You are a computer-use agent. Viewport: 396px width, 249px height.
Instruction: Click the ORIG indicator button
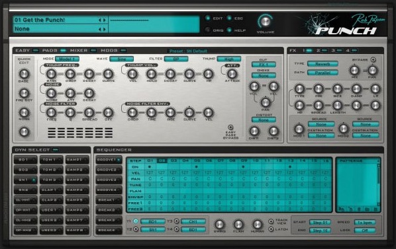tap(207, 30)
